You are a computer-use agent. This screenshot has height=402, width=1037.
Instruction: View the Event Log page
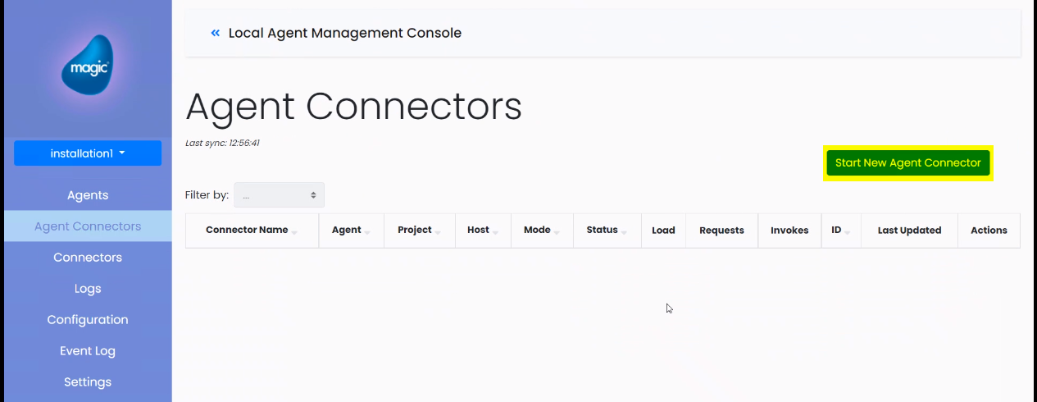(x=88, y=351)
